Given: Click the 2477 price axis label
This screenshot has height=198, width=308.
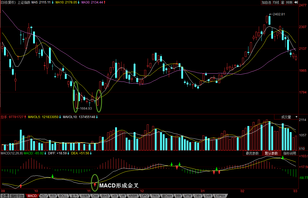Looking at the screenshot, I should tap(302, 5).
